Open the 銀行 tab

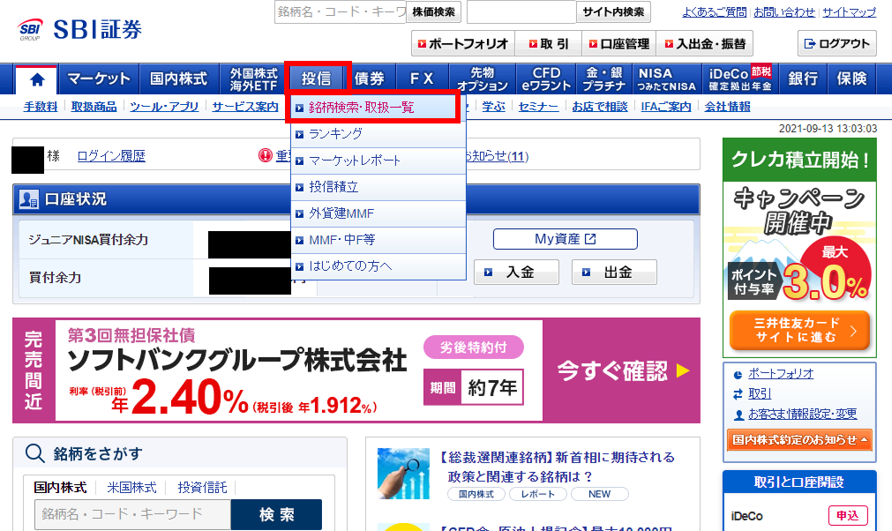(x=803, y=79)
